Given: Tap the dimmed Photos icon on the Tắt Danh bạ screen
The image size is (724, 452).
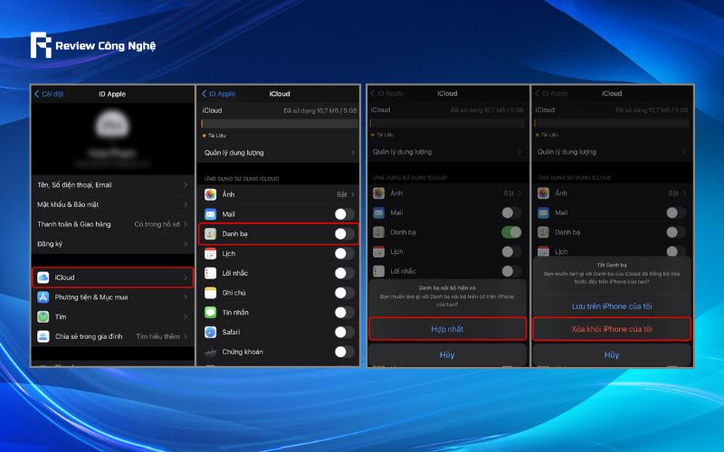Looking at the screenshot, I should coord(544,193).
